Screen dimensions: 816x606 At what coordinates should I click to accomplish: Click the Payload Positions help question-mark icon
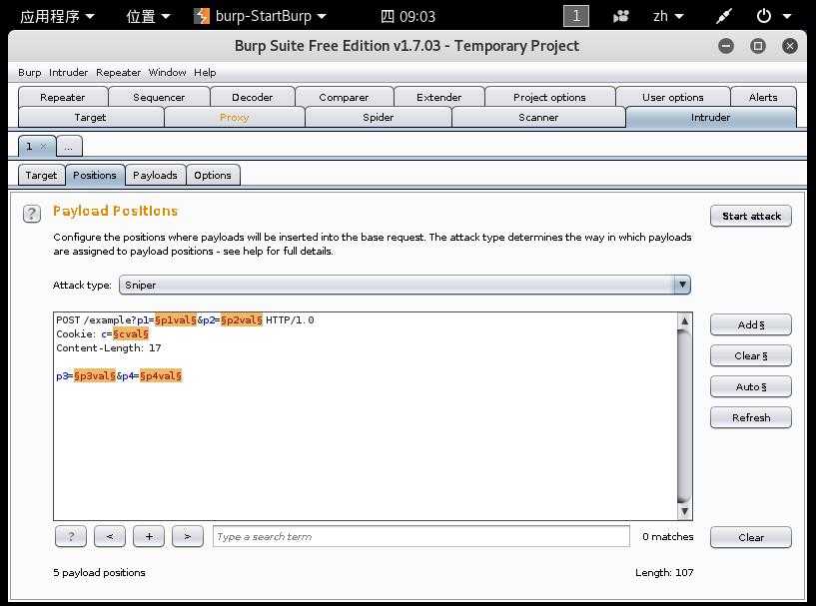pyautogui.click(x=32, y=214)
